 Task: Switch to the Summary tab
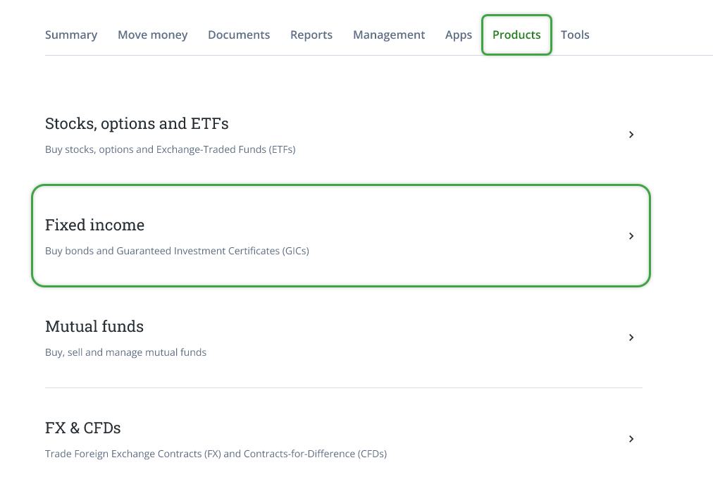(71, 35)
